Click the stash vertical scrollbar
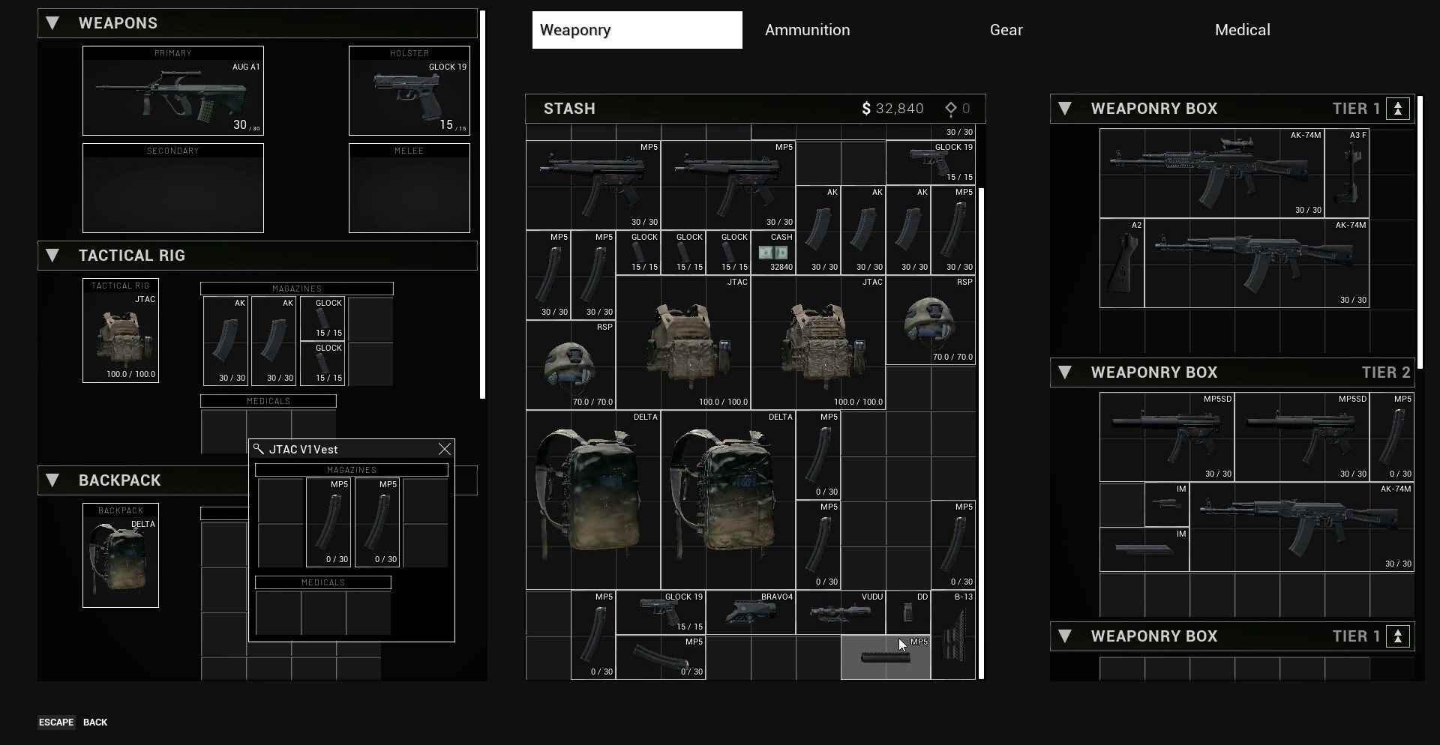 point(981,433)
